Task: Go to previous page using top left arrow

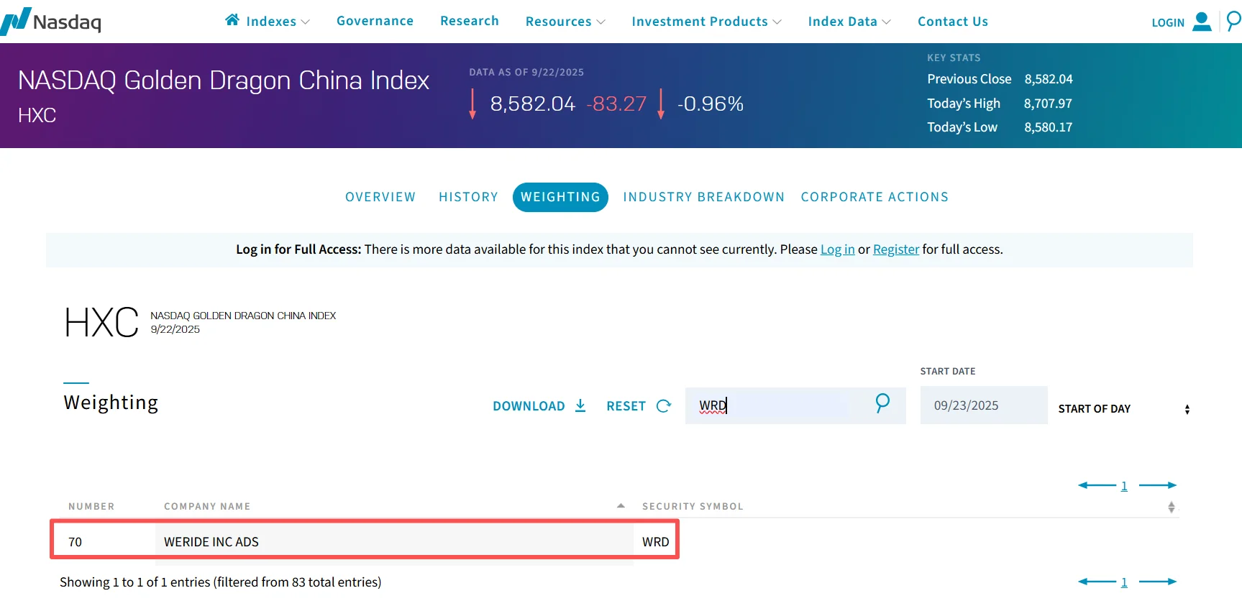Action: pos(1097,485)
